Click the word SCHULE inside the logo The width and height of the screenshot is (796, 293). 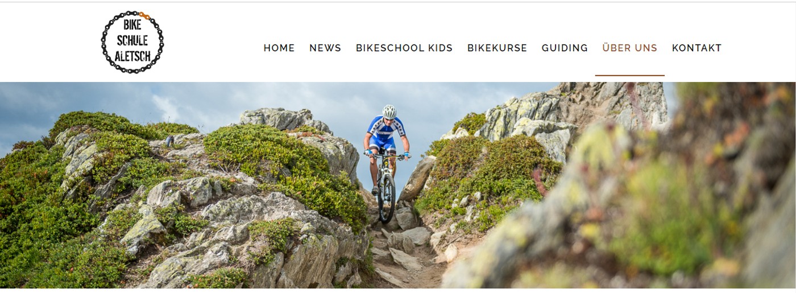(x=132, y=40)
